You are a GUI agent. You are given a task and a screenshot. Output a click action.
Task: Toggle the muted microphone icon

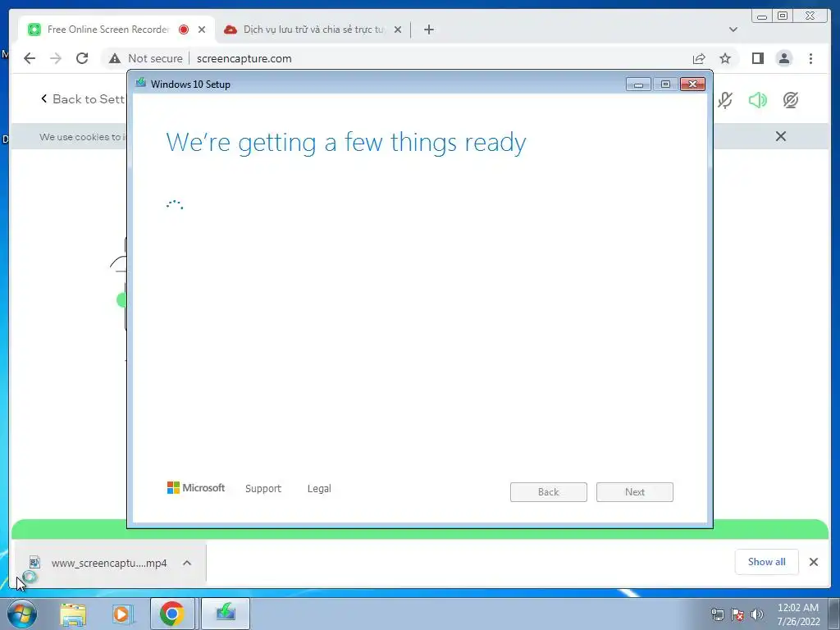725,100
